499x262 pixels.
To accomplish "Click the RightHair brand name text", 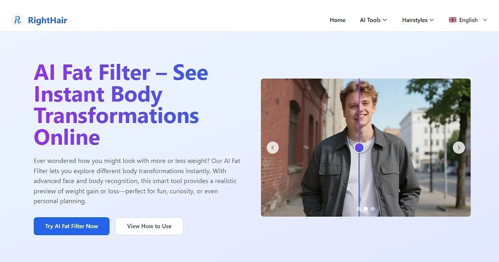I will [x=47, y=20].
